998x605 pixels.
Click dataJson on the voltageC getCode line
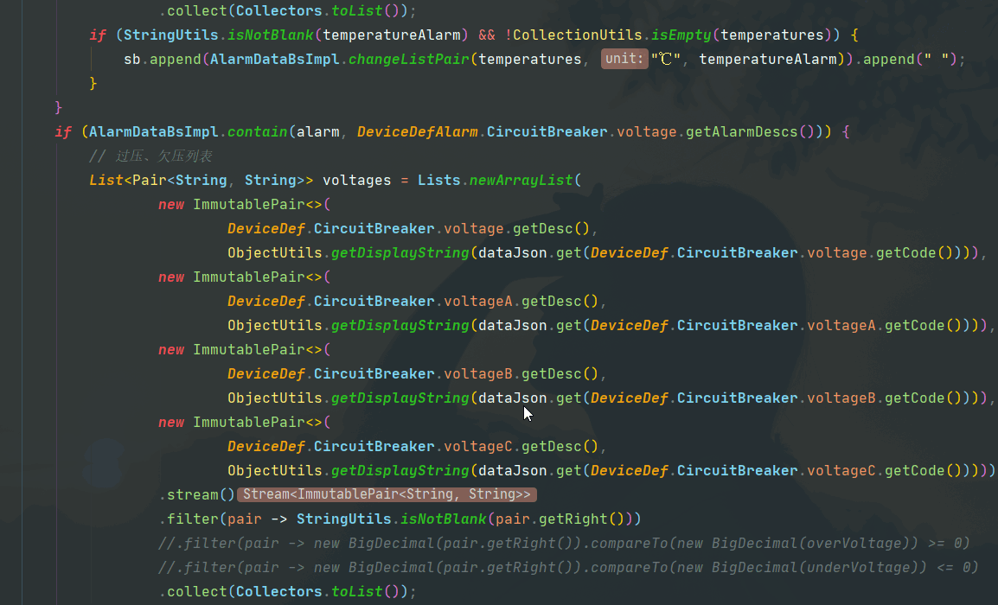tap(512, 470)
